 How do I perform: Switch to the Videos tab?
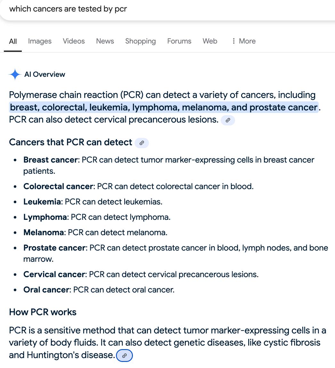(x=74, y=41)
